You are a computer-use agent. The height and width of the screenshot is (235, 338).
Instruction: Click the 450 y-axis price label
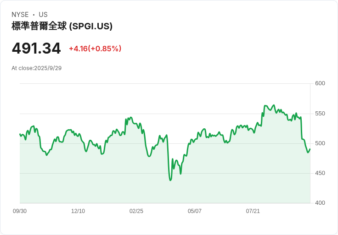point(320,173)
